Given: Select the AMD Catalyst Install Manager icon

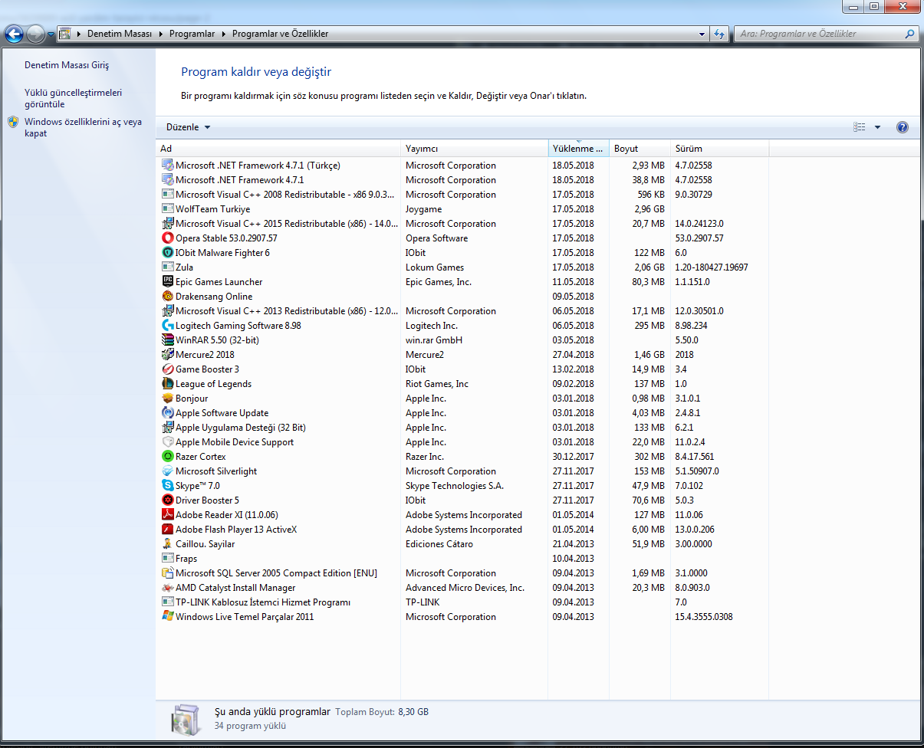Looking at the screenshot, I should point(168,588).
